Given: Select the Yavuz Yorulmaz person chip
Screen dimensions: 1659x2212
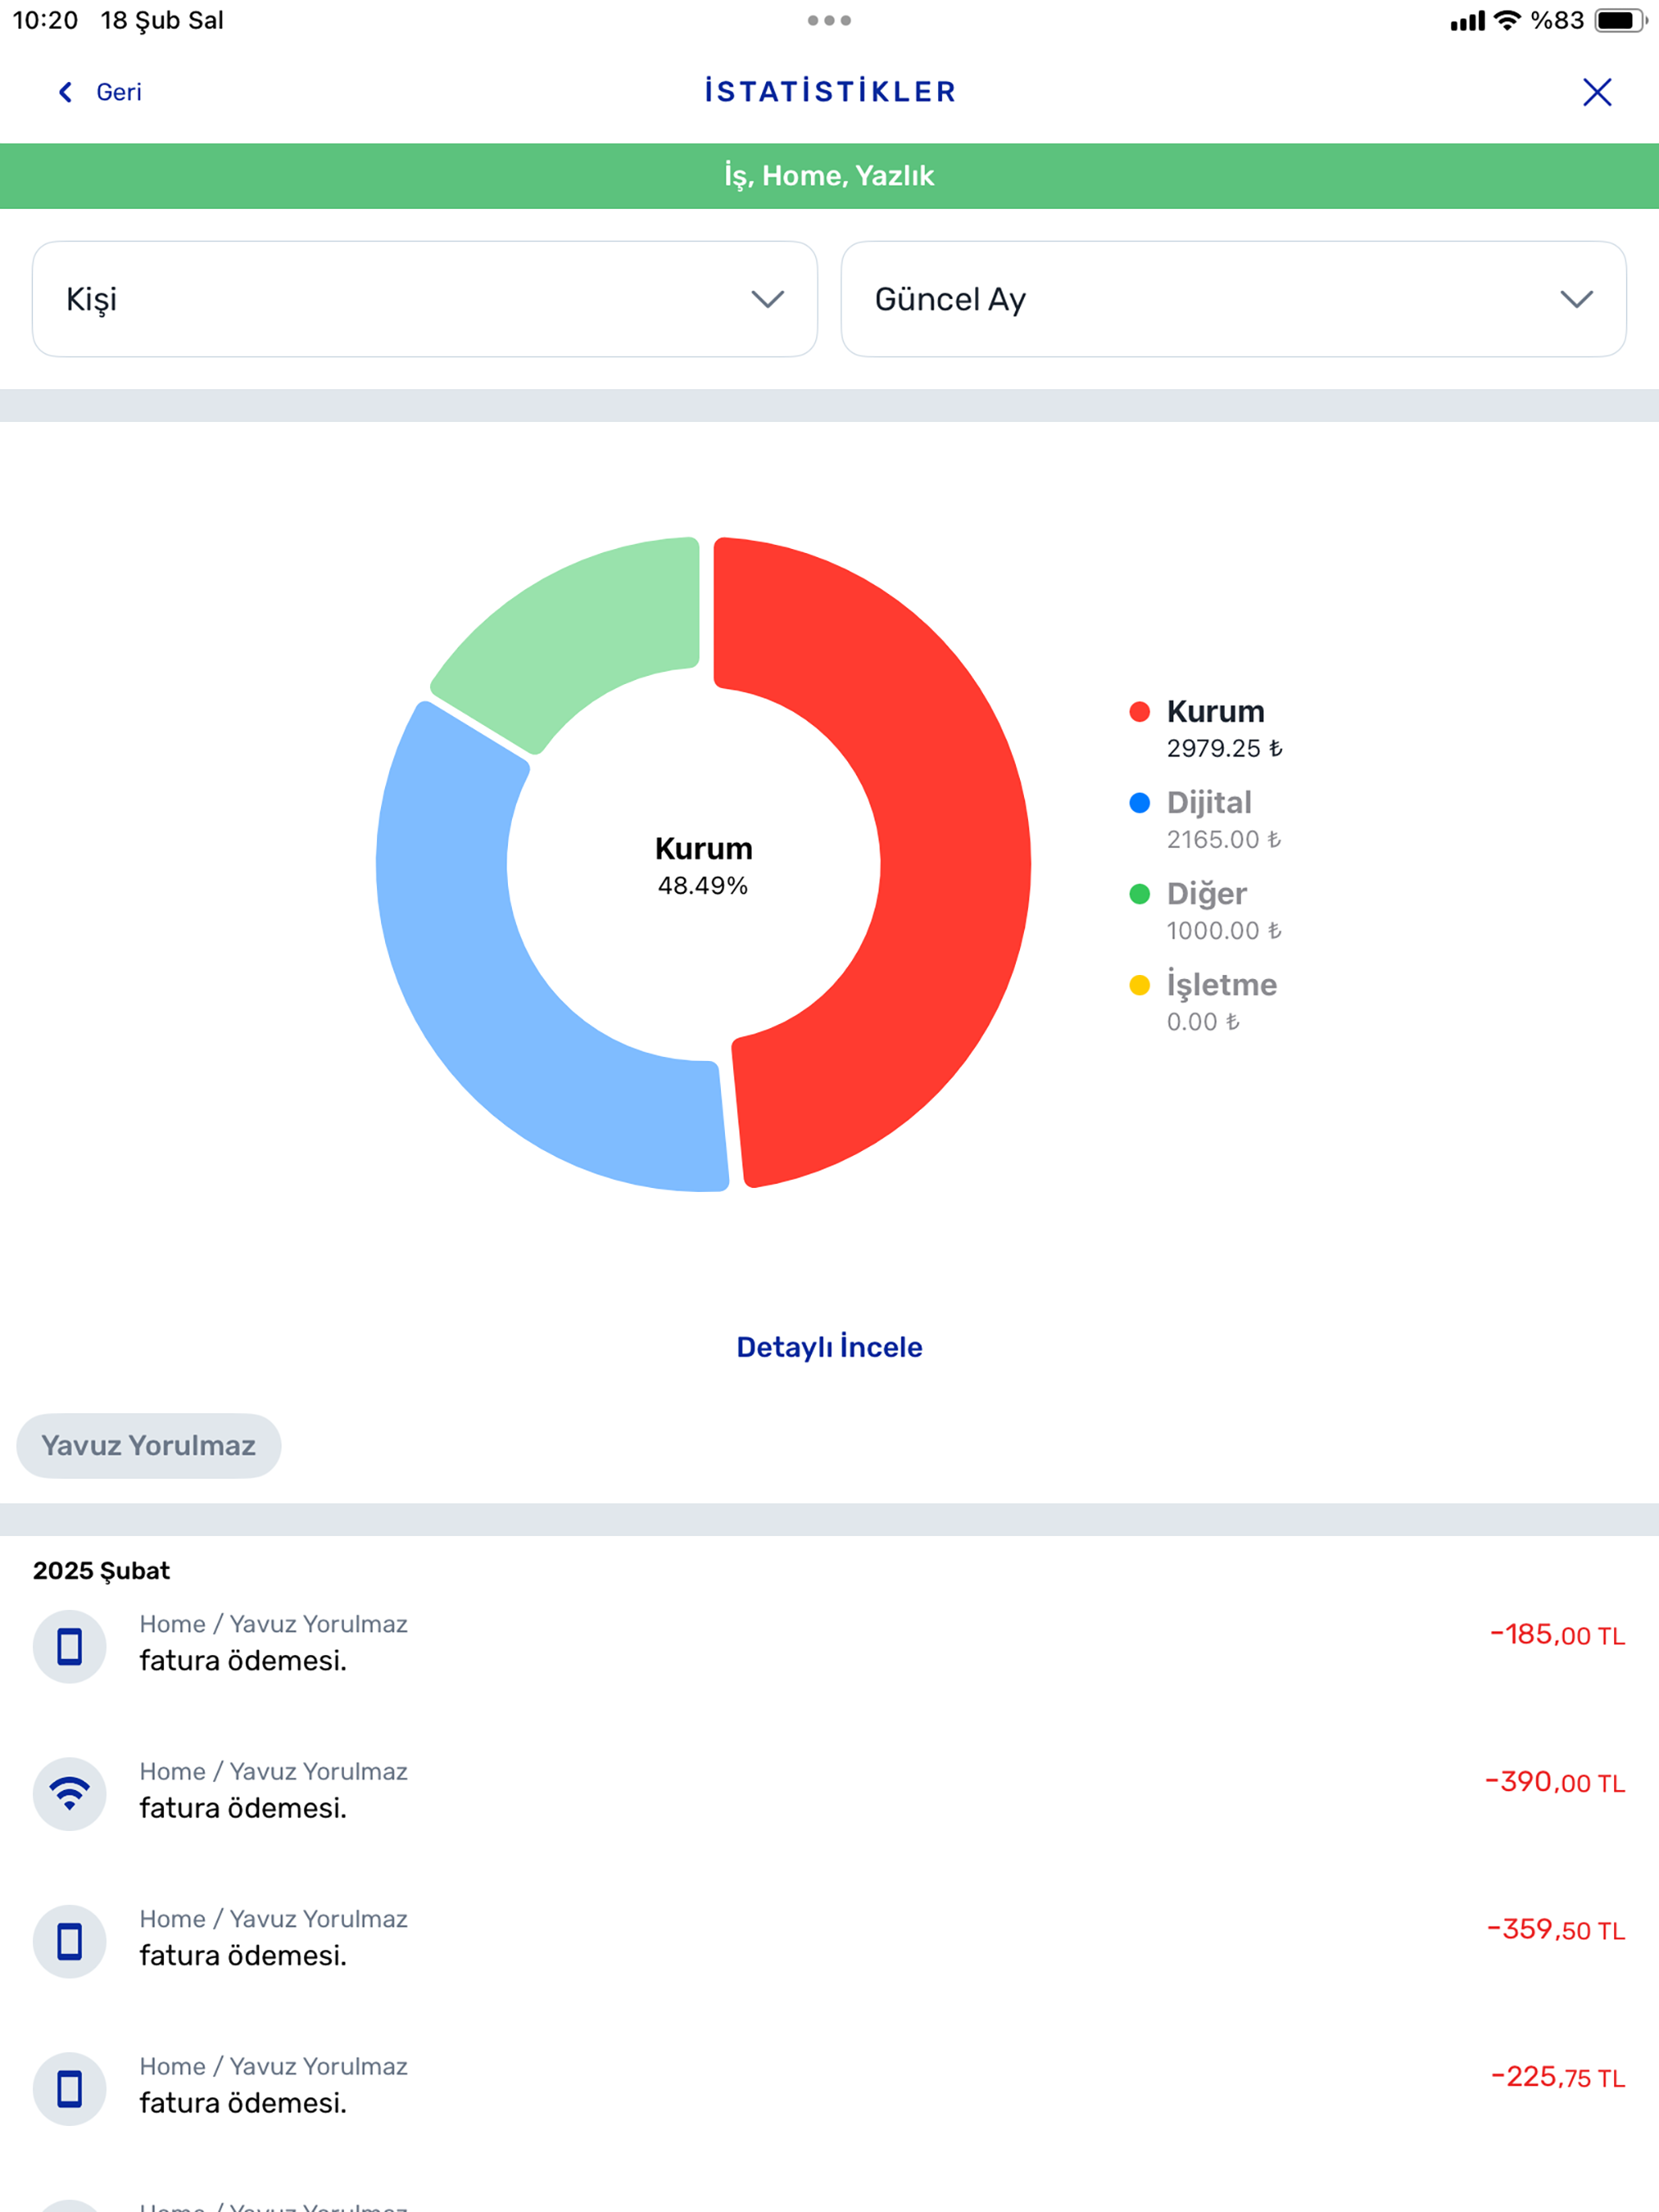Looking at the screenshot, I should (149, 1445).
